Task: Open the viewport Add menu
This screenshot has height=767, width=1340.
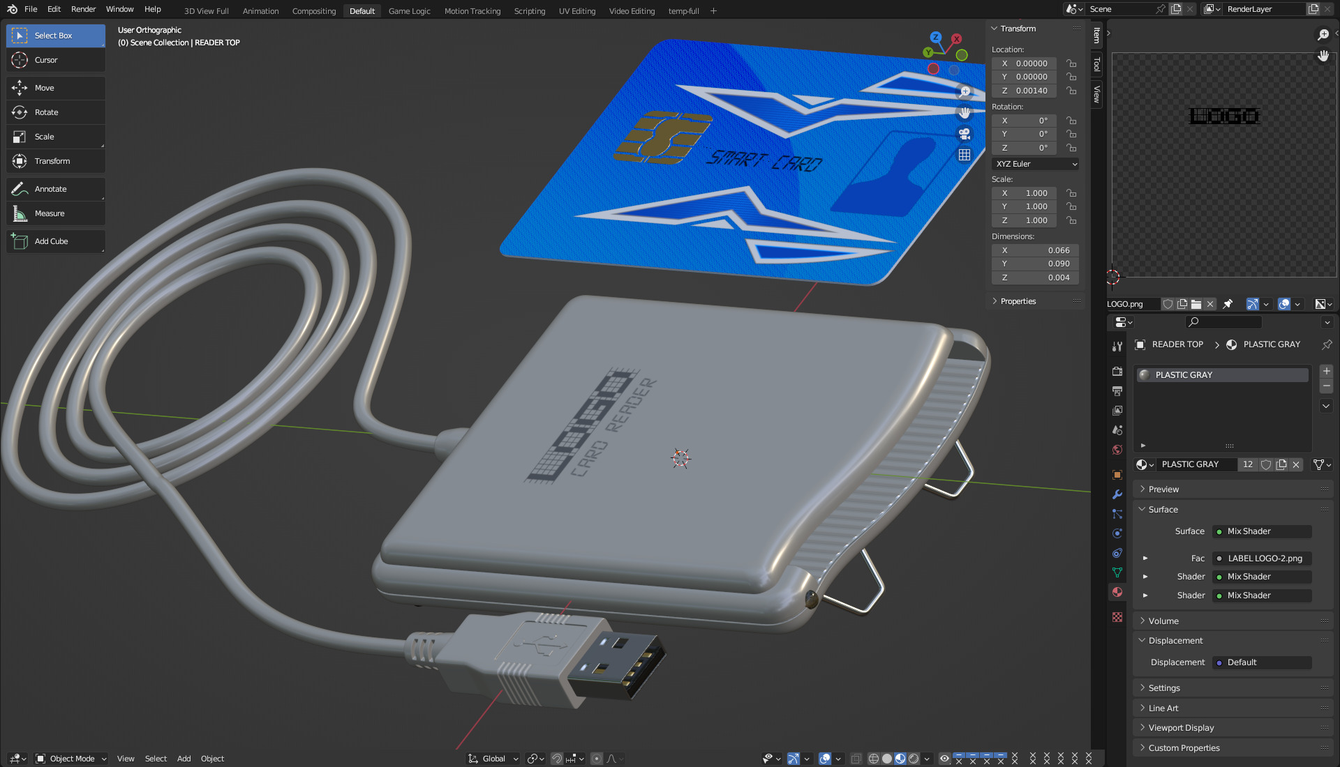Action: (x=184, y=759)
